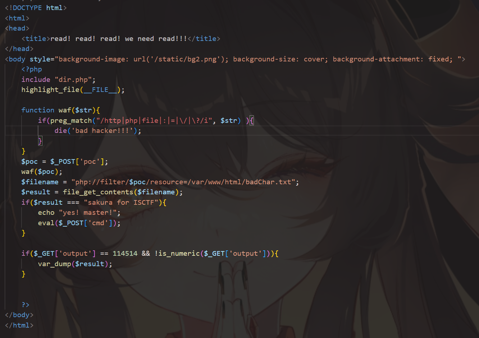Place cursor on include "dir.php" line
This screenshot has width=479, height=338.
coord(58,79)
